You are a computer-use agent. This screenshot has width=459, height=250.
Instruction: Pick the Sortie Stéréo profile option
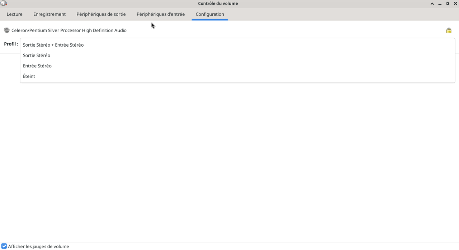click(237, 55)
